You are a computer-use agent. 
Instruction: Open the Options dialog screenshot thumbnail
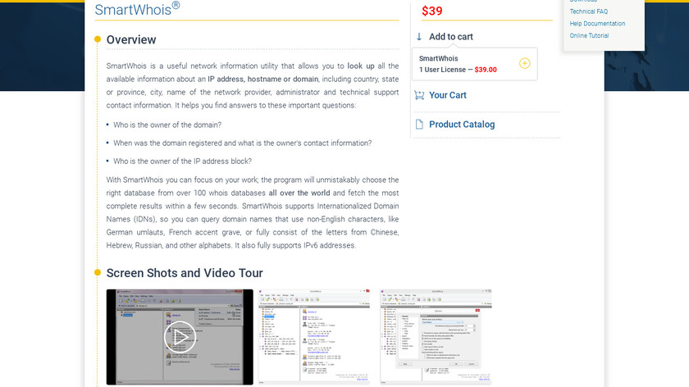[x=436, y=336]
